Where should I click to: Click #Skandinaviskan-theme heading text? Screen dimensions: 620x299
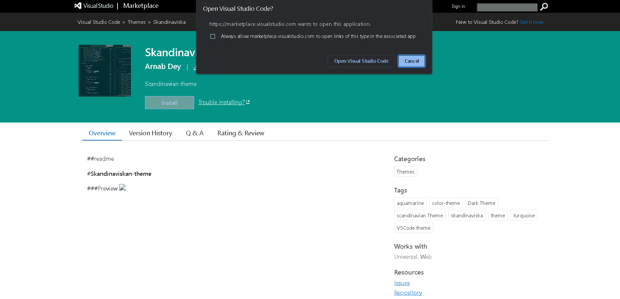coord(119,174)
